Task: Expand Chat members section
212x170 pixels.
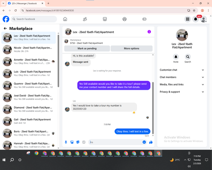Action: (182, 77)
